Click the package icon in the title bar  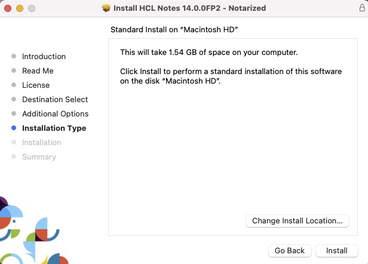[106, 8]
